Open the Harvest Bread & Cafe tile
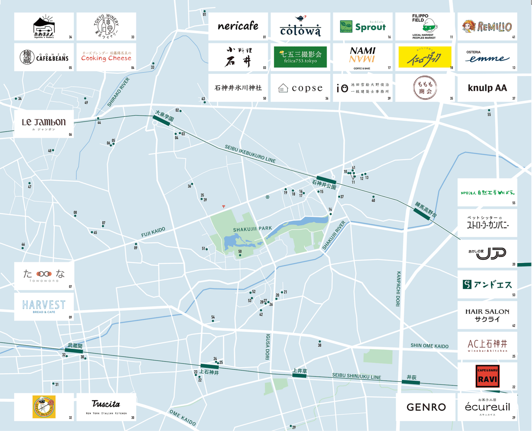This screenshot has height=431, width=532. (44, 307)
